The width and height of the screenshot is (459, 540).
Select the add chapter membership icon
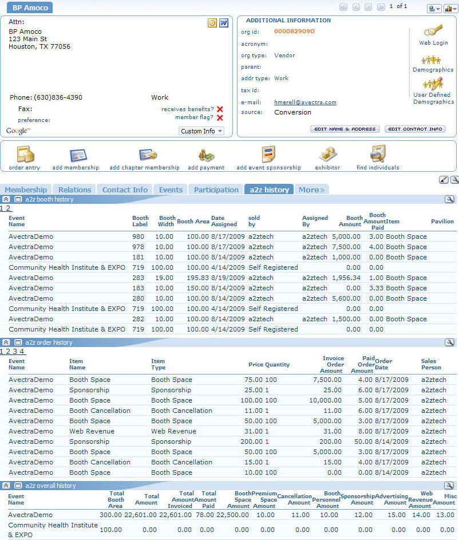coord(148,155)
